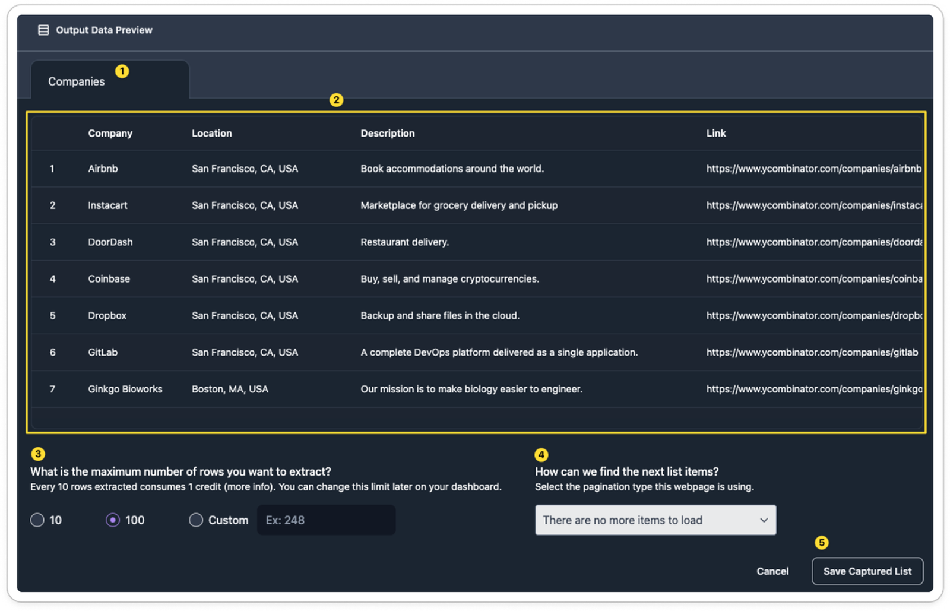Click the Boston, MA, USA location cell
This screenshot has width=950, height=611.
point(230,390)
